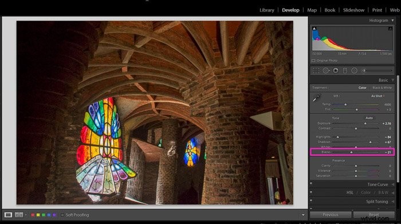
Task: Select the Spot Removal tool
Action: point(326,71)
